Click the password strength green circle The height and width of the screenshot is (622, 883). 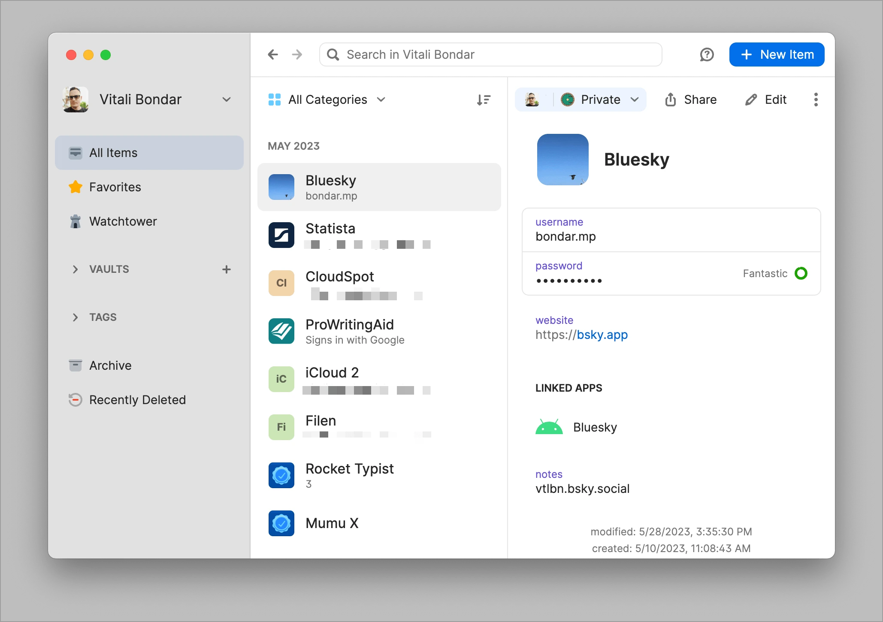coord(801,273)
